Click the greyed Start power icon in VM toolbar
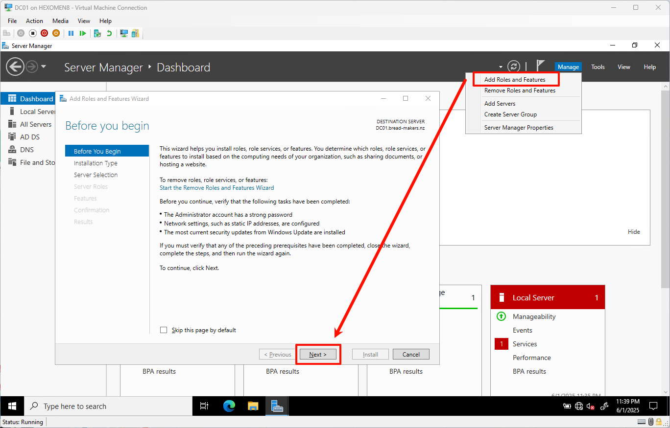This screenshot has height=428, width=670. (x=21, y=33)
